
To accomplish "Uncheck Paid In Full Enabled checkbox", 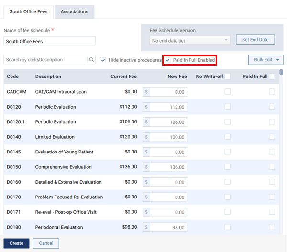I will pyautogui.click(x=167, y=60).
